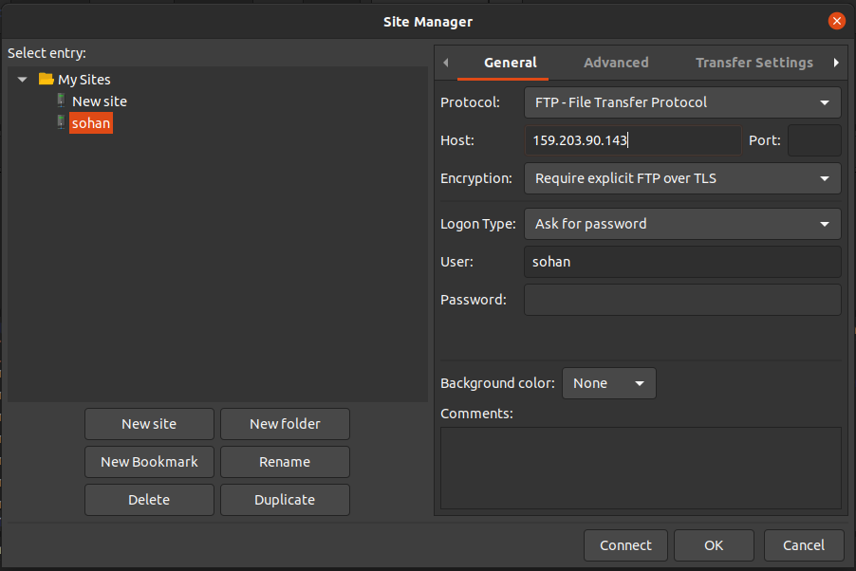Open the Background color dropdown

[608, 383]
